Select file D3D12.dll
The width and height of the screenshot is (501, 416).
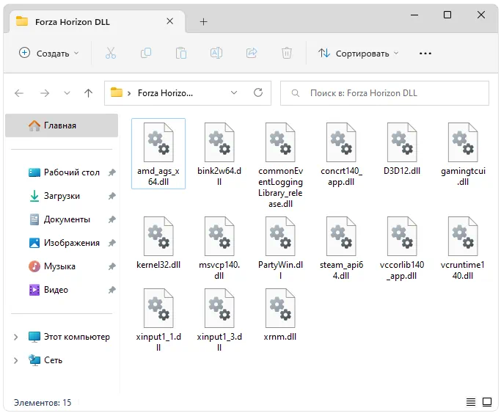coord(402,148)
